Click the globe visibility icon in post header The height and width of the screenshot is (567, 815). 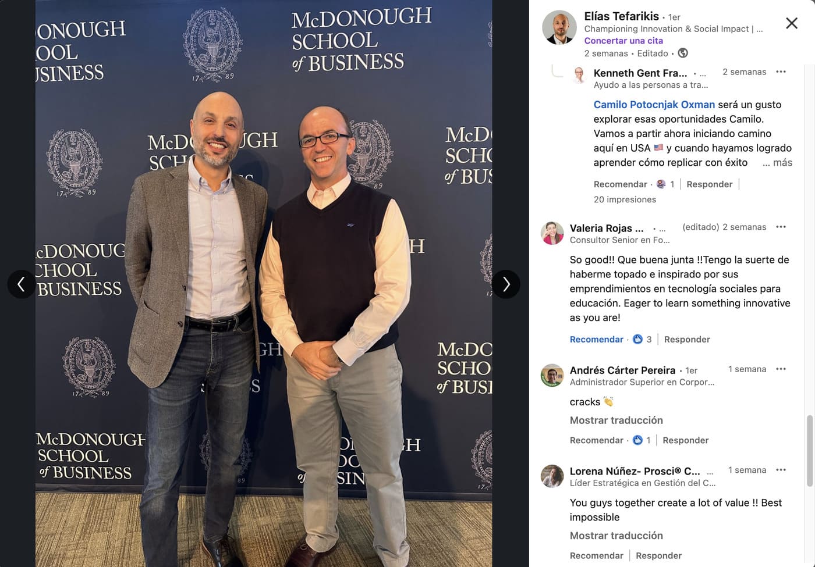tap(683, 53)
